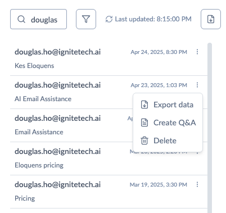Click the vertical scrollbar of the list
This screenshot has width=226, height=213.
[210, 128]
